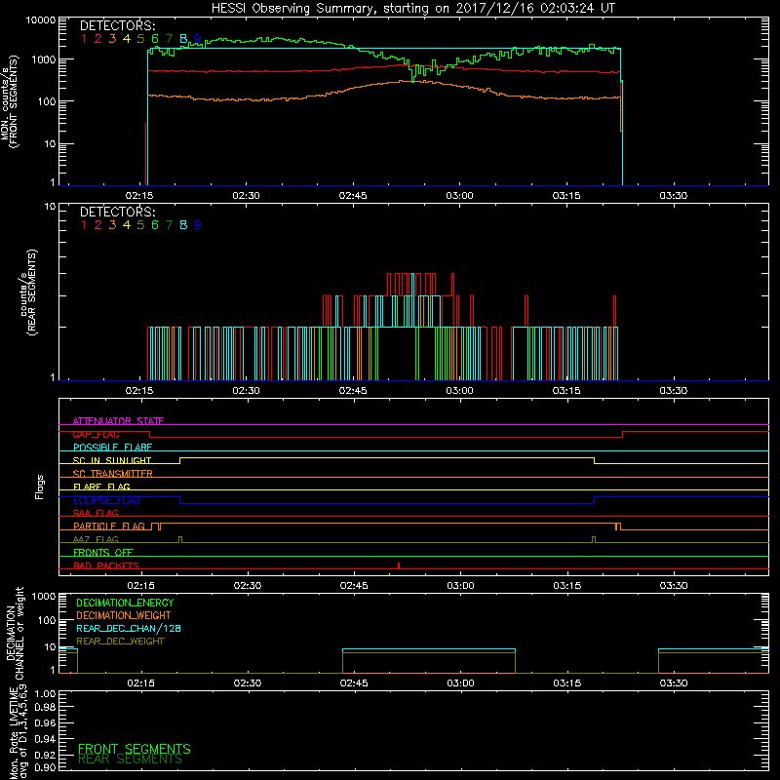Click the "GAP_FLAG" label

(96, 434)
